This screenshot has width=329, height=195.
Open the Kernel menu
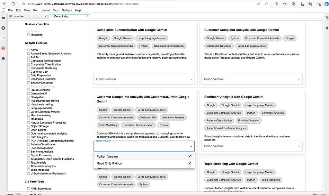pos(46,10)
